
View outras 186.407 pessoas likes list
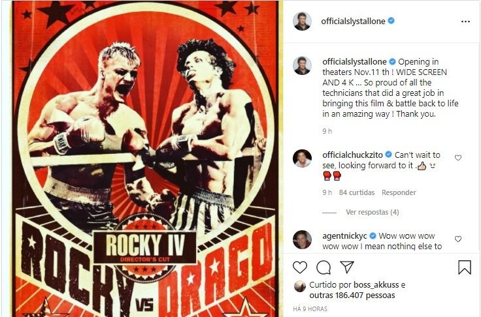[352, 295]
